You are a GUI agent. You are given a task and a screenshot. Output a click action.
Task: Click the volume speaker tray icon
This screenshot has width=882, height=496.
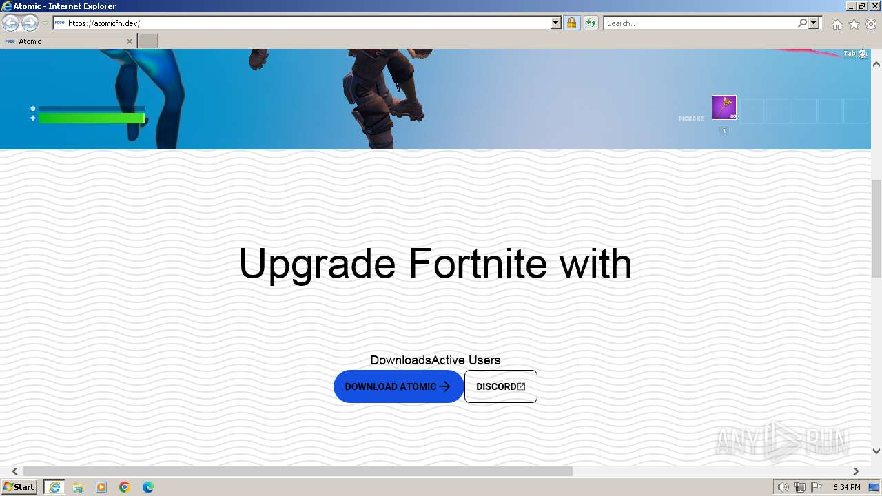783,487
